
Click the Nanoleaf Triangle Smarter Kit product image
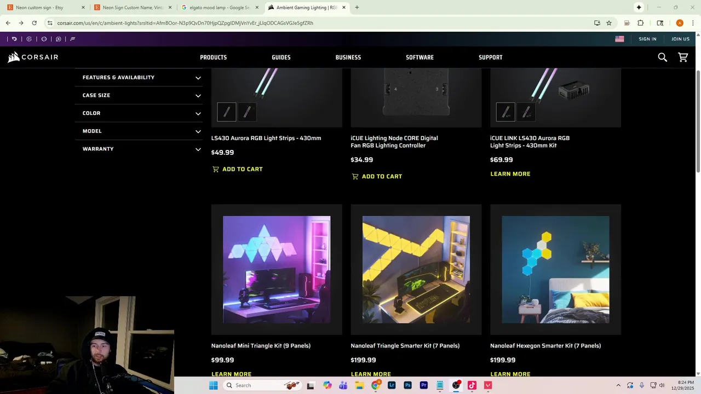point(416,269)
